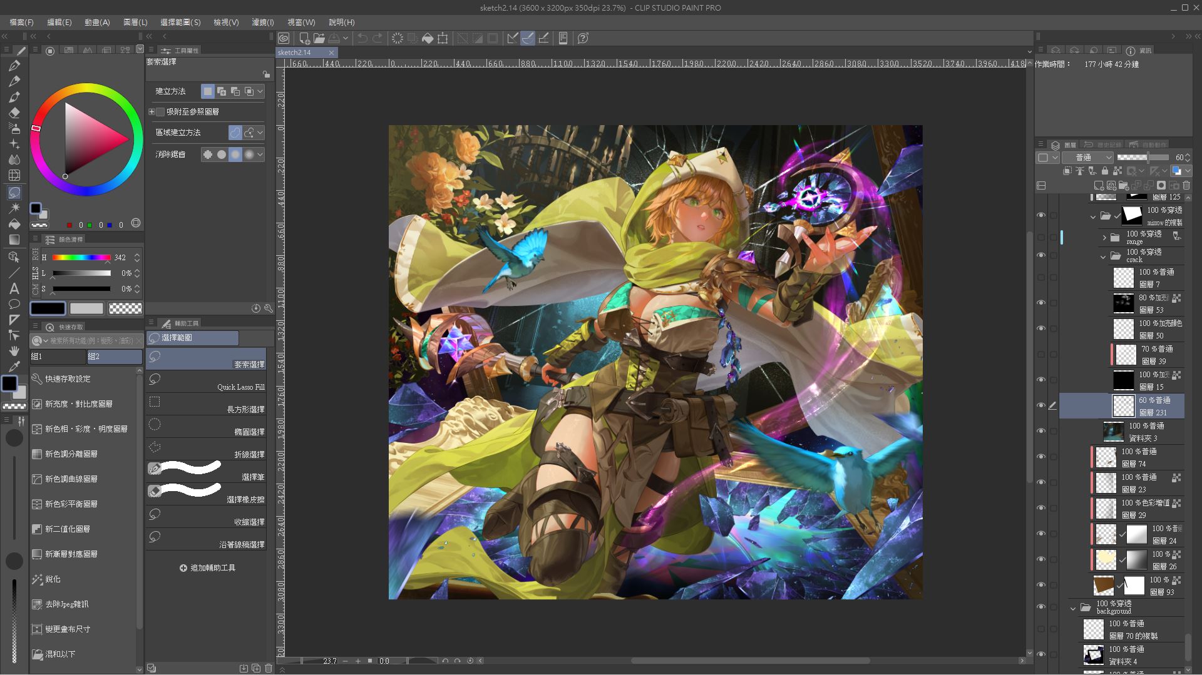Select the Eraser tool in the toolbox

tap(14, 113)
